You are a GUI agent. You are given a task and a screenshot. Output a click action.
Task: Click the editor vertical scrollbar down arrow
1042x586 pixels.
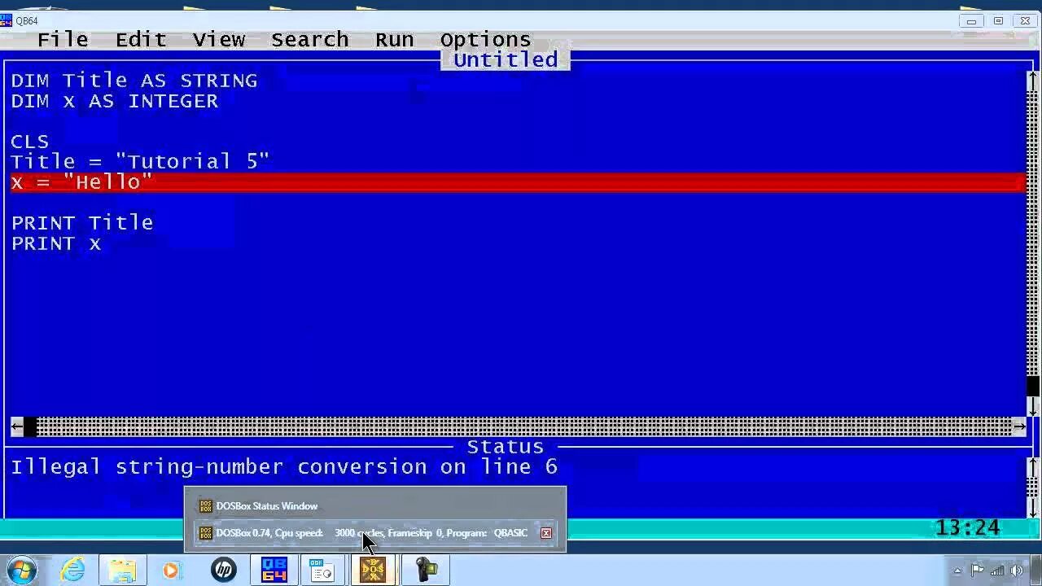pos(1032,405)
